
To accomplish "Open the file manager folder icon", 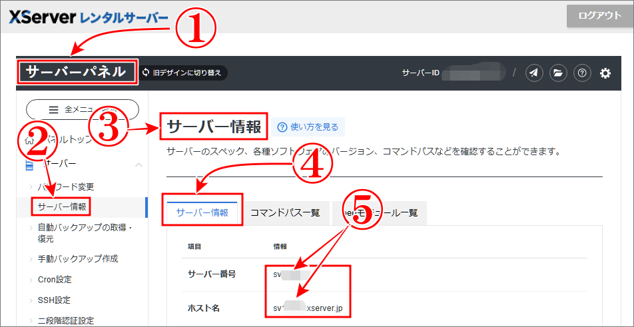I will coord(558,73).
